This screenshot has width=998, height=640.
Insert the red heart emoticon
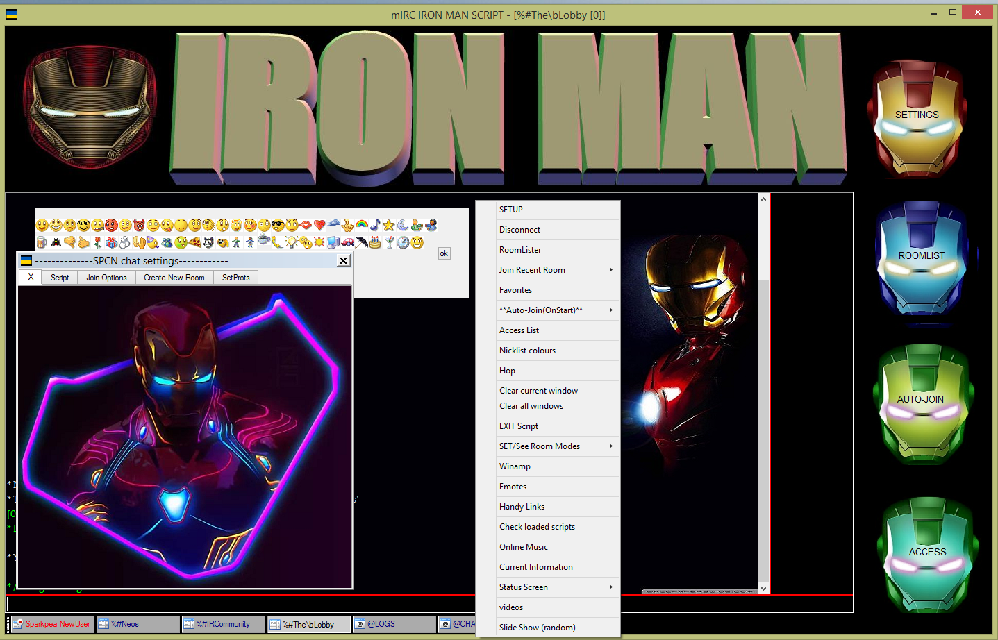[x=319, y=225]
